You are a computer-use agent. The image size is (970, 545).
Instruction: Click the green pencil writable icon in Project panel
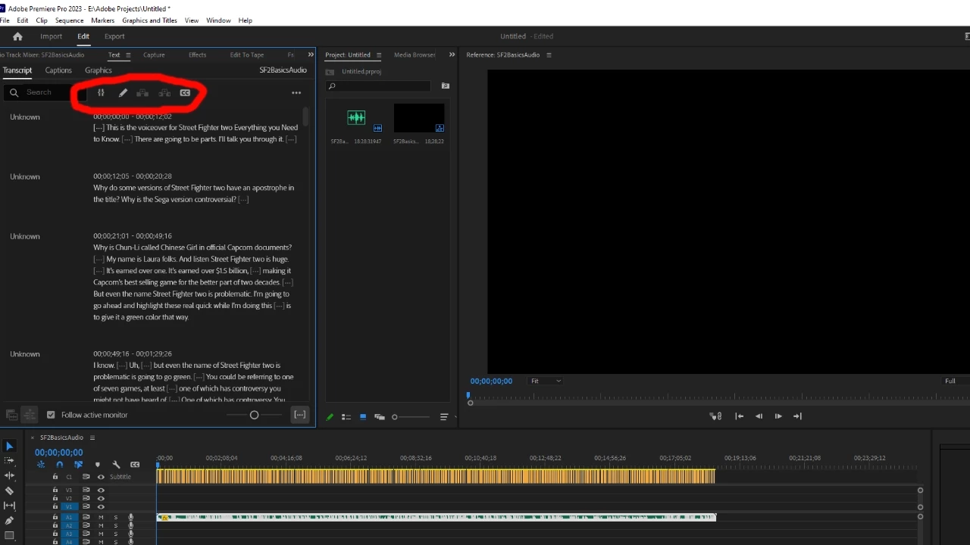click(330, 417)
